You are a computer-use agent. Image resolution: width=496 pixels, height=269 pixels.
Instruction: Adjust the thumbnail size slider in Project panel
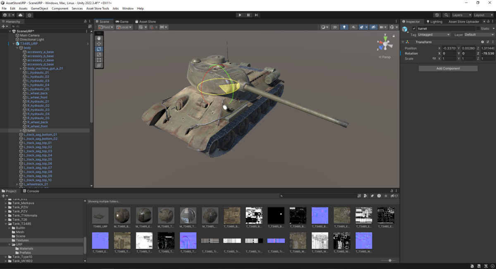389,260
